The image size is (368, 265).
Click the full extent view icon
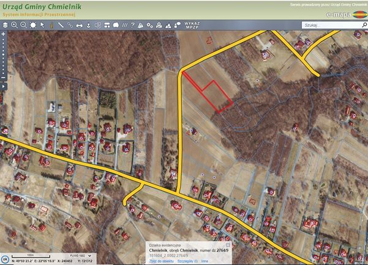33,25
